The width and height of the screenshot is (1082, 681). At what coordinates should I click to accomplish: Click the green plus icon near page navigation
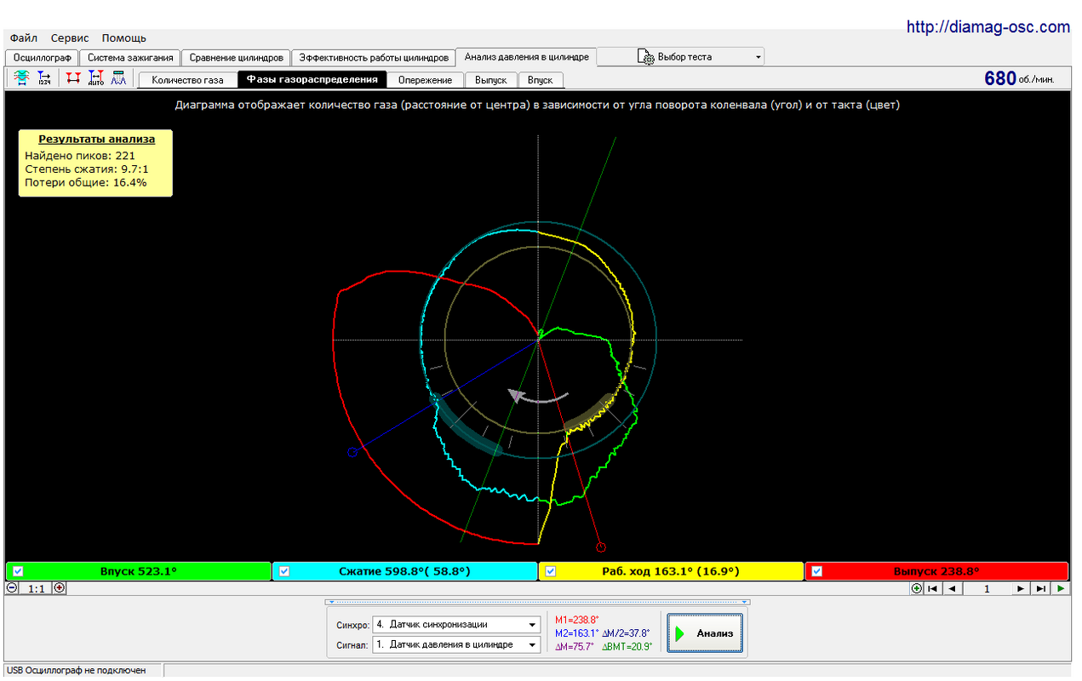(917, 588)
